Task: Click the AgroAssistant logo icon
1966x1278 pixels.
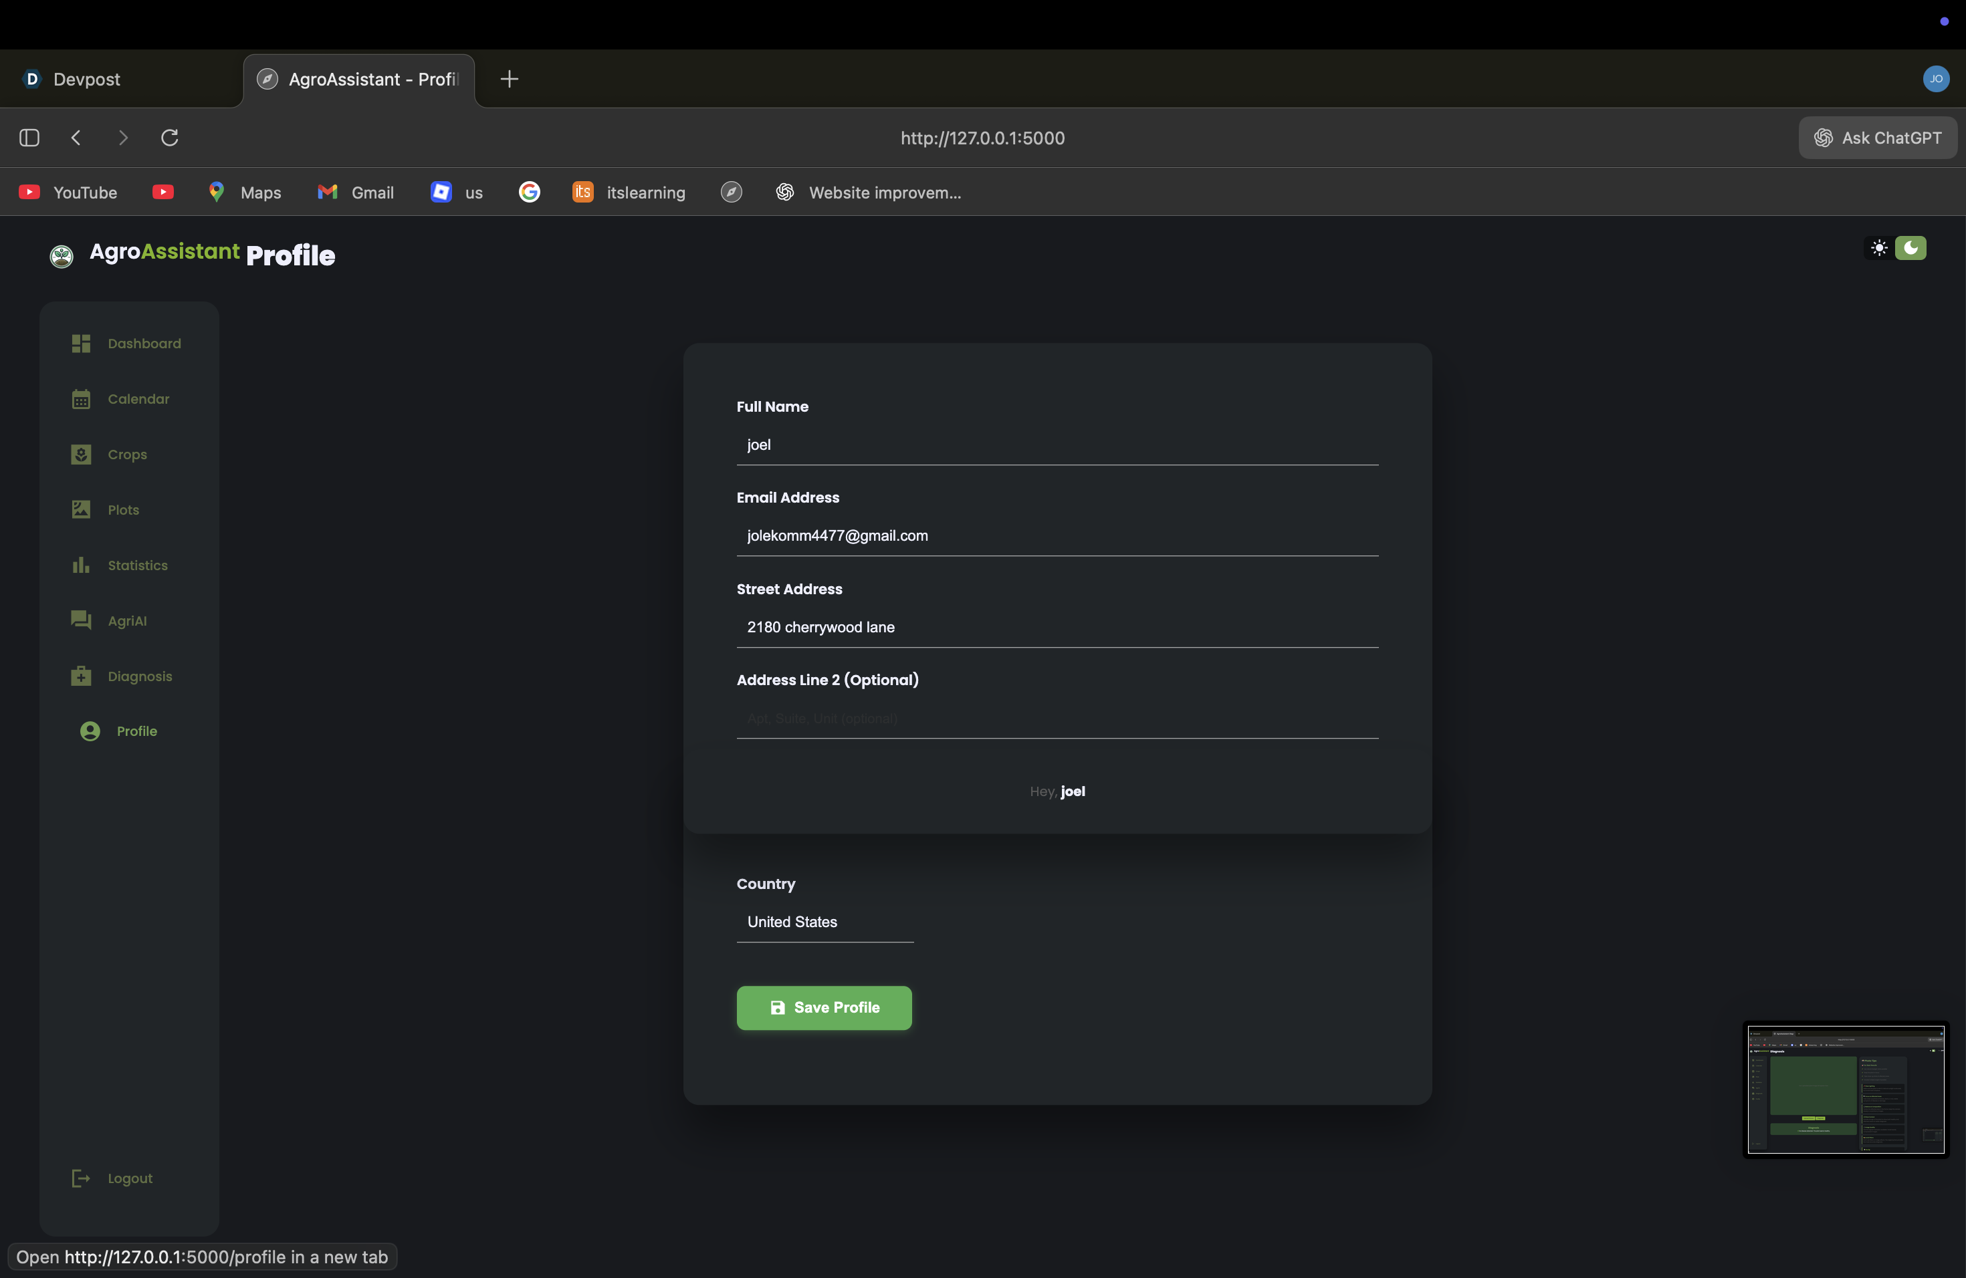Action: pos(61,257)
